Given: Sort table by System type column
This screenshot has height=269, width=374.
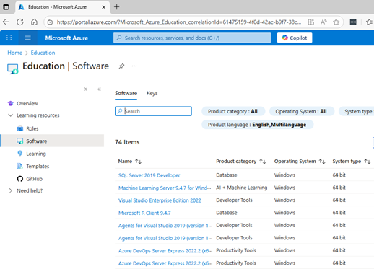Looking at the screenshot, I should click(352, 161).
